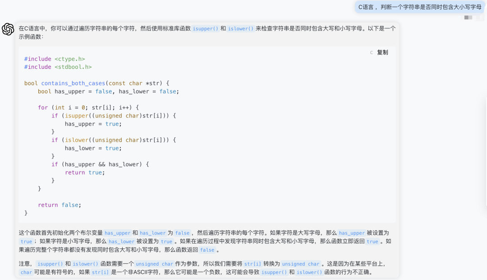Click the 'for (int i = 0; str[i]; i++)' line

(x=88, y=108)
